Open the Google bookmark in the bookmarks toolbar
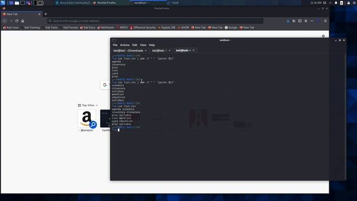Screen dimensions: 357x201 coord(231,27)
